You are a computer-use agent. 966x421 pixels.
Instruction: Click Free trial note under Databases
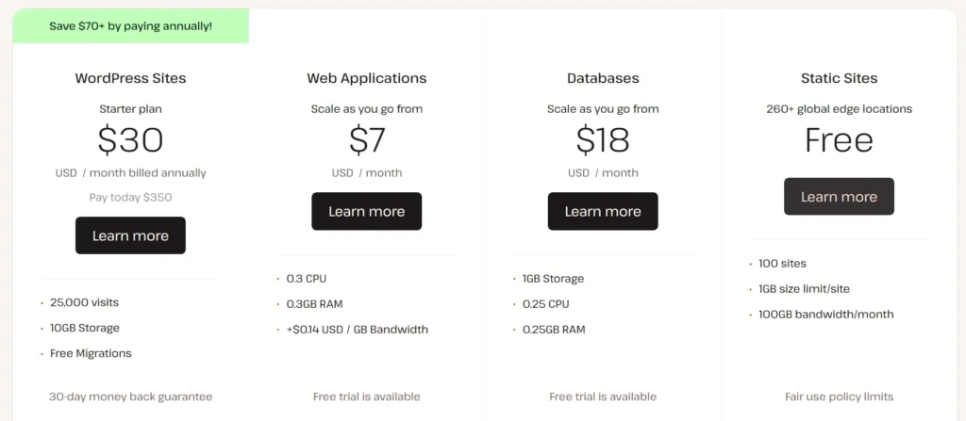click(603, 397)
